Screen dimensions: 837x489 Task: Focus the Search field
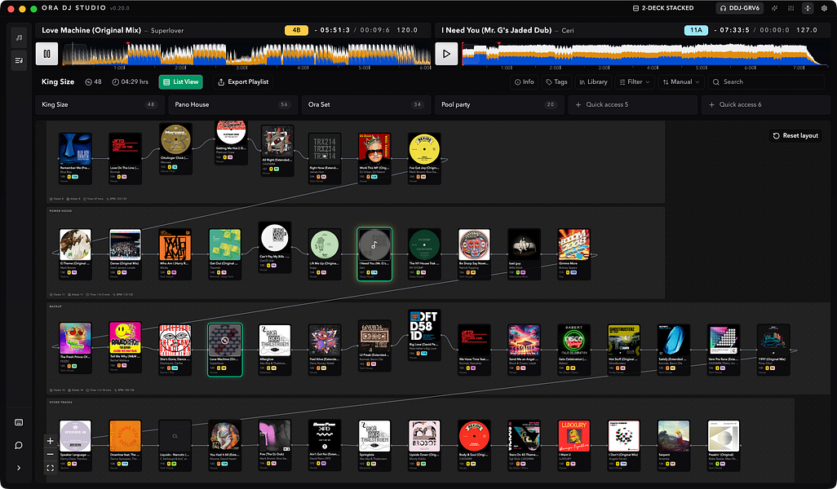coord(766,81)
